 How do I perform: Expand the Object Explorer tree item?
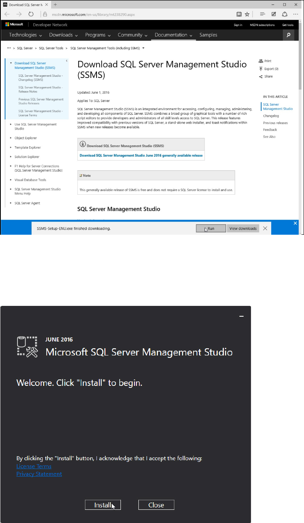[11, 138]
